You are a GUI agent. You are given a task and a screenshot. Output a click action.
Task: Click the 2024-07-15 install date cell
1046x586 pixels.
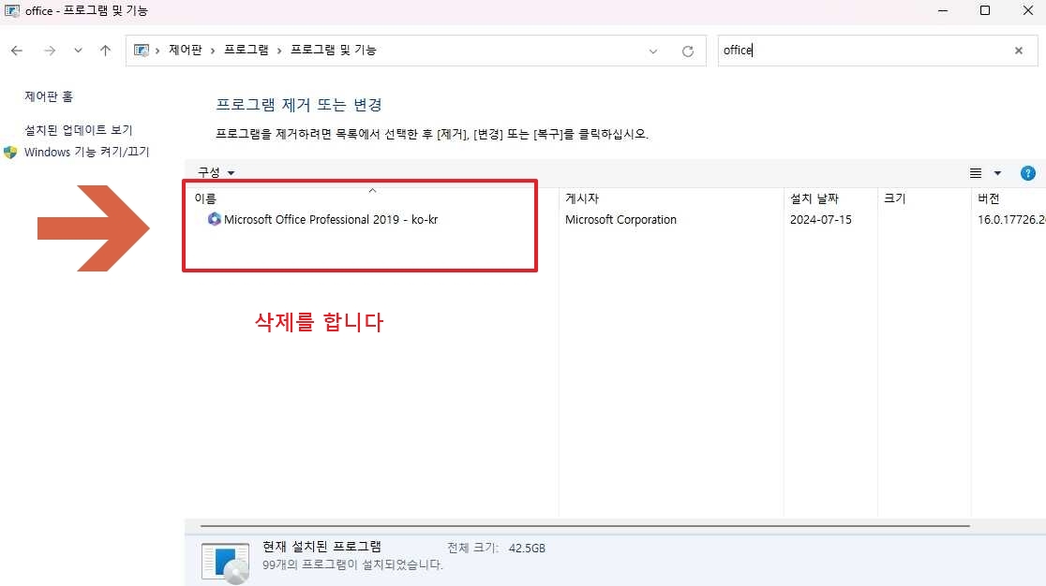pos(820,220)
